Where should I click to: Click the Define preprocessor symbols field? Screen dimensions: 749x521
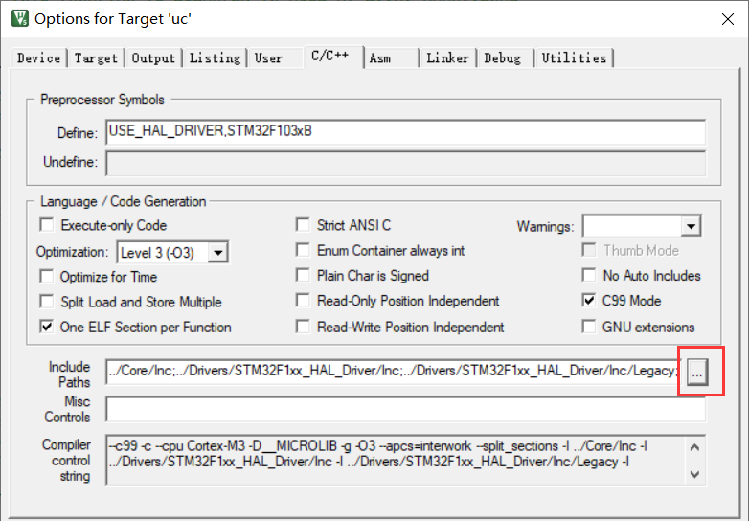[405, 132]
